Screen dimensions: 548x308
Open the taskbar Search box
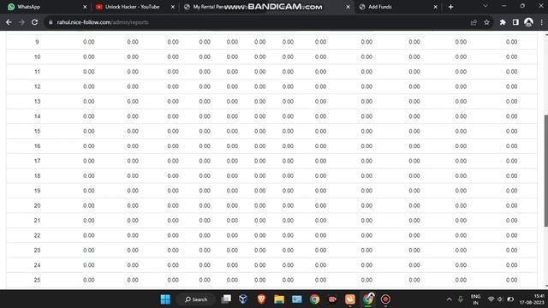click(196, 299)
